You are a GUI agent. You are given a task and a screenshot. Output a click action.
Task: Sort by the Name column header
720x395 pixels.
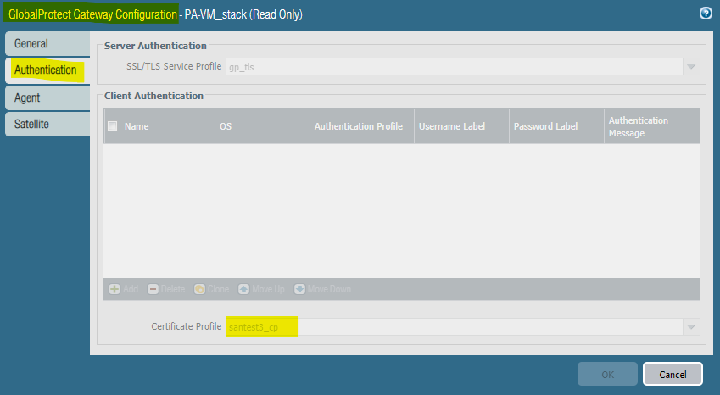pyautogui.click(x=166, y=126)
